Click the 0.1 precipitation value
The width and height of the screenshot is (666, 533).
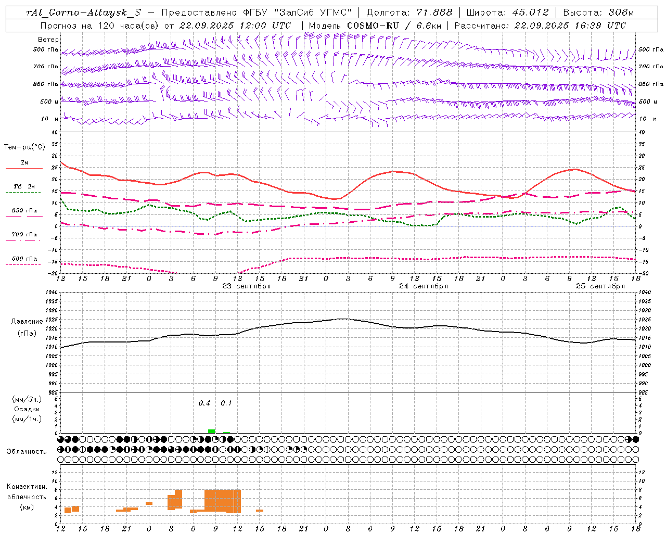[226, 403]
